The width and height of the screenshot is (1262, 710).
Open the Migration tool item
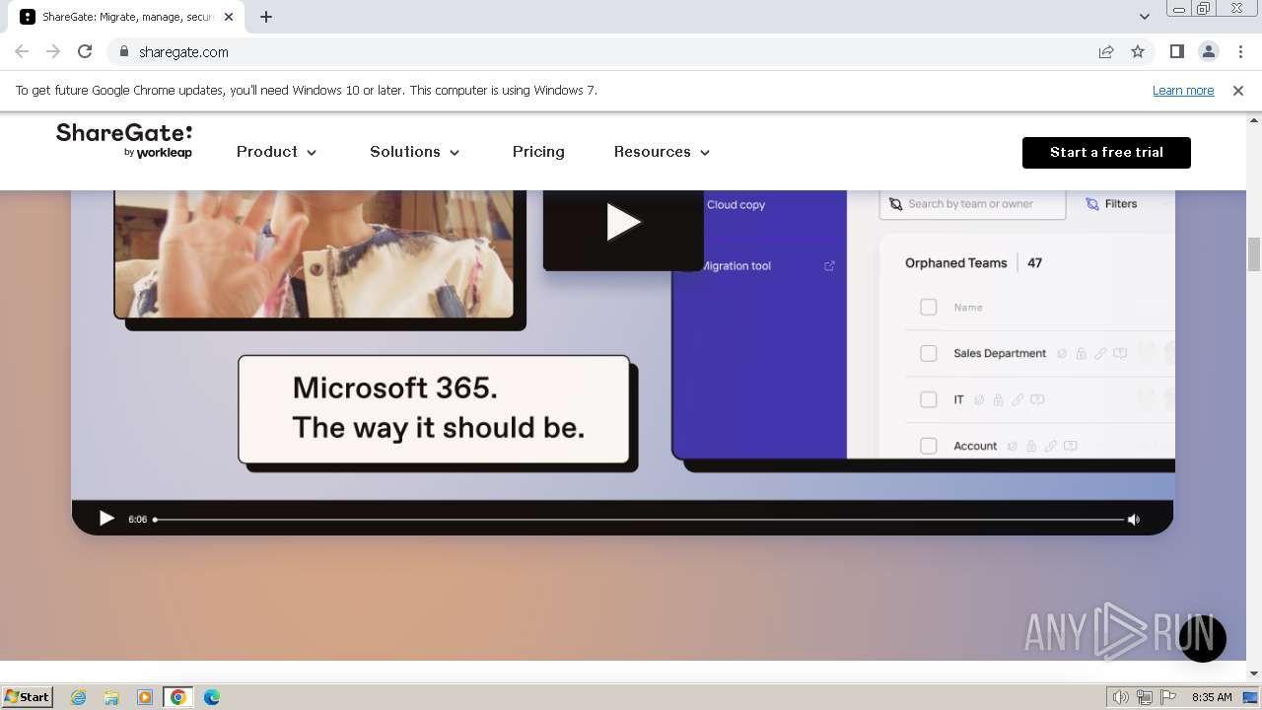tap(735, 266)
